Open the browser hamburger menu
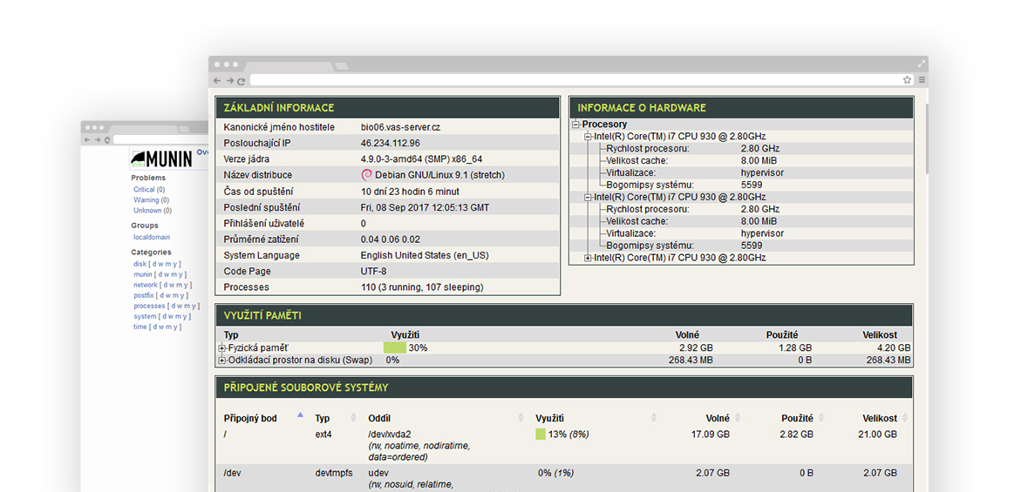This screenshot has height=492, width=1021. (x=922, y=80)
